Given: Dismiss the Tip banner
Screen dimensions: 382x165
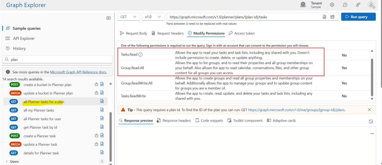Looking at the screenshot, I should coord(369,109).
